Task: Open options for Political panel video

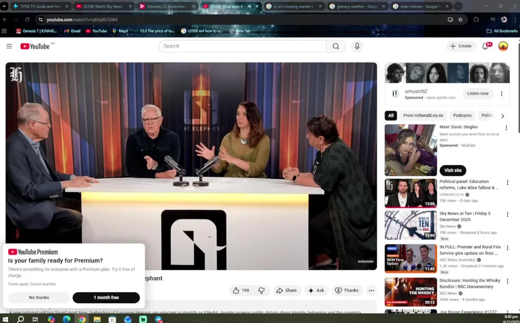Action: click(507, 182)
